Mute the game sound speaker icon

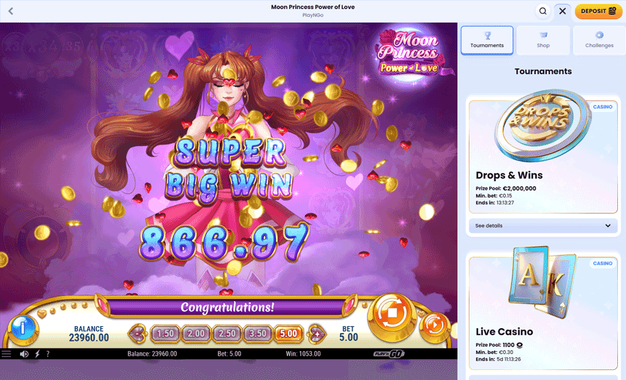24,354
